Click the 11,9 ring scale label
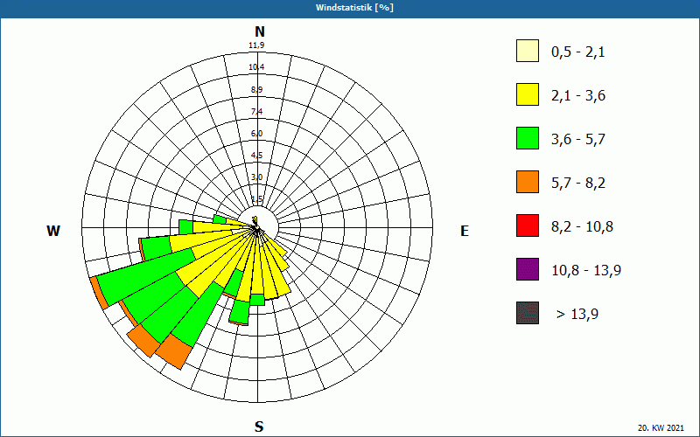This screenshot has height=437, width=700. [x=256, y=45]
